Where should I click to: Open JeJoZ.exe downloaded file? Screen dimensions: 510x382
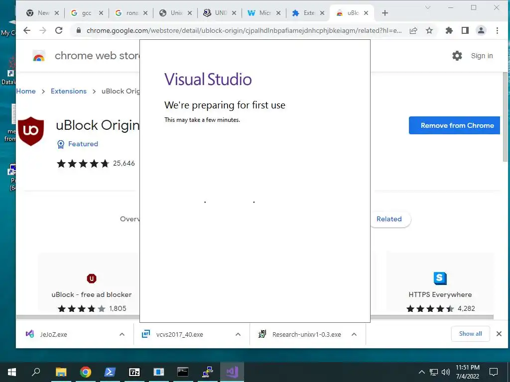pyautogui.click(x=54, y=334)
